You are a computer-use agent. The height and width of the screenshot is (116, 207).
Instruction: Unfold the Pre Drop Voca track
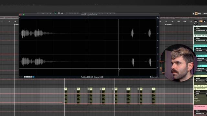[x=195, y=86]
